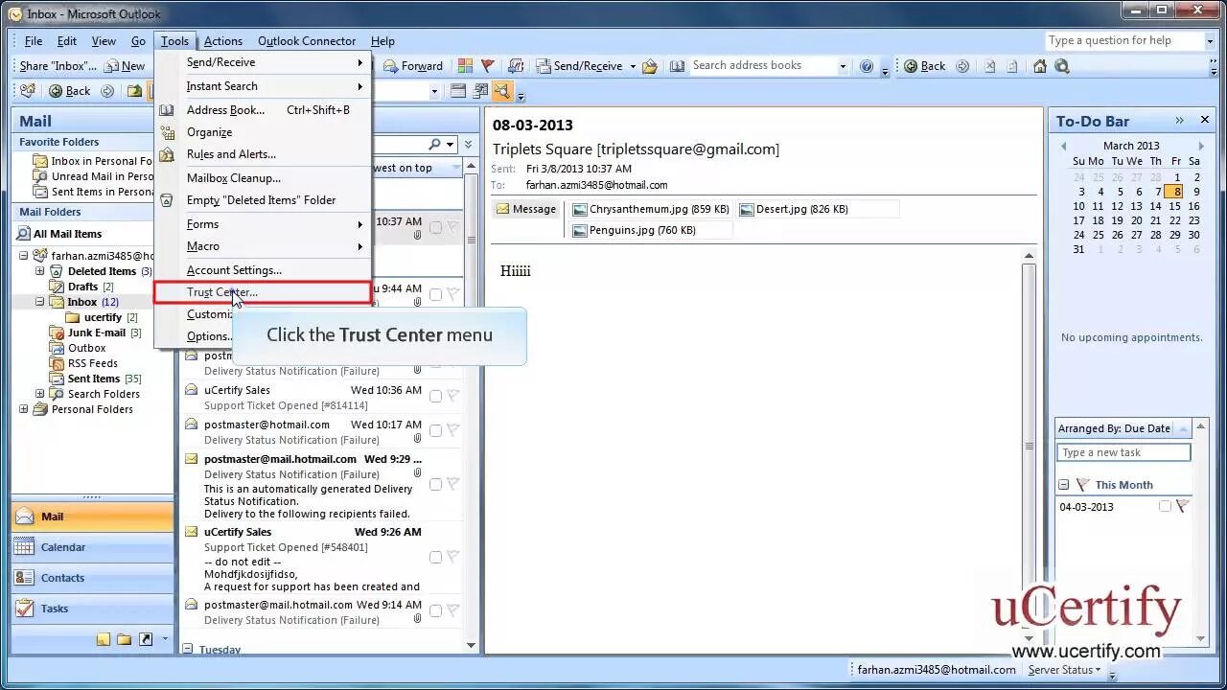The height and width of the screenshot is (690, 1227).
Task: Open the Help menu
Action: coord(382,41)
